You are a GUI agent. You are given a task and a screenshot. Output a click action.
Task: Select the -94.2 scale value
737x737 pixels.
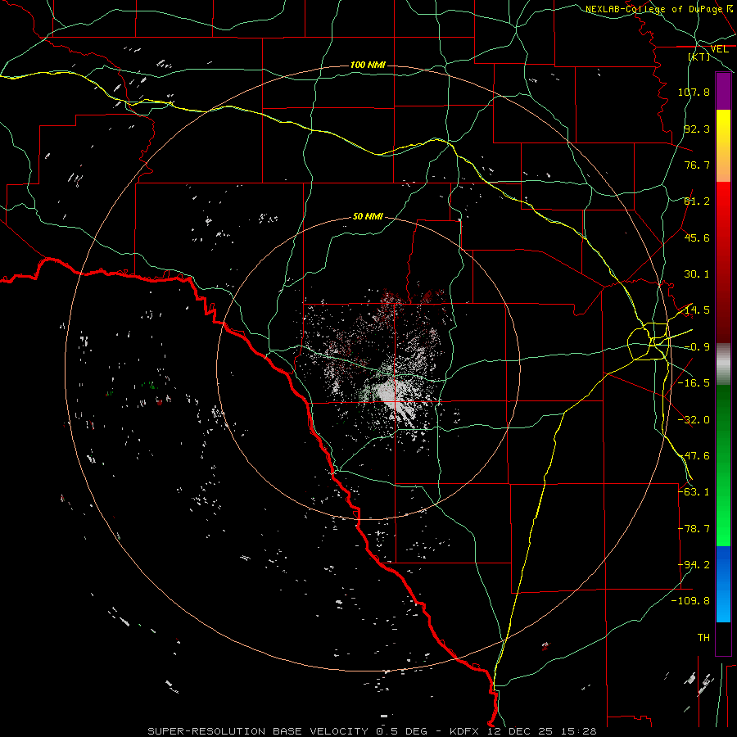[x=694, y=565]
